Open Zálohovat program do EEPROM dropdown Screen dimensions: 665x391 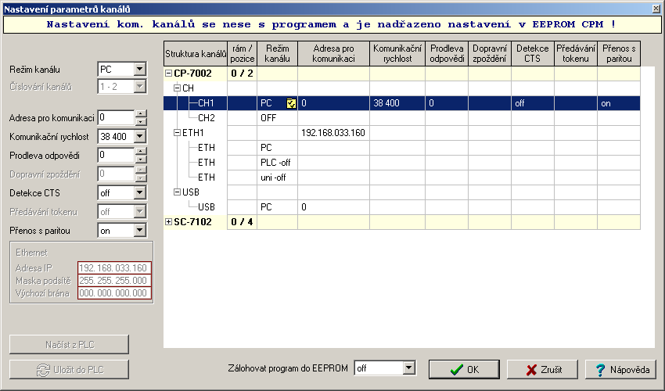click(409, 368)
